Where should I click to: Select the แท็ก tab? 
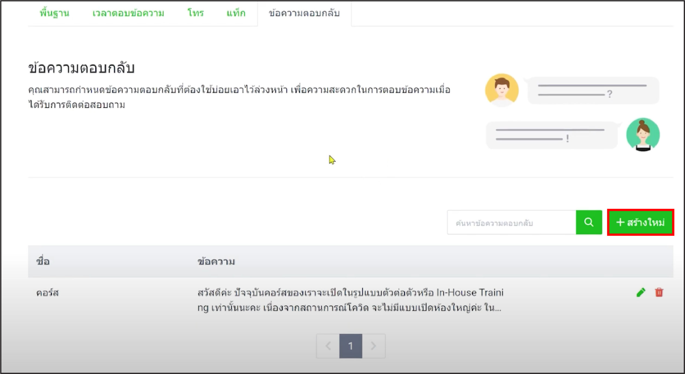click(236, 13)
